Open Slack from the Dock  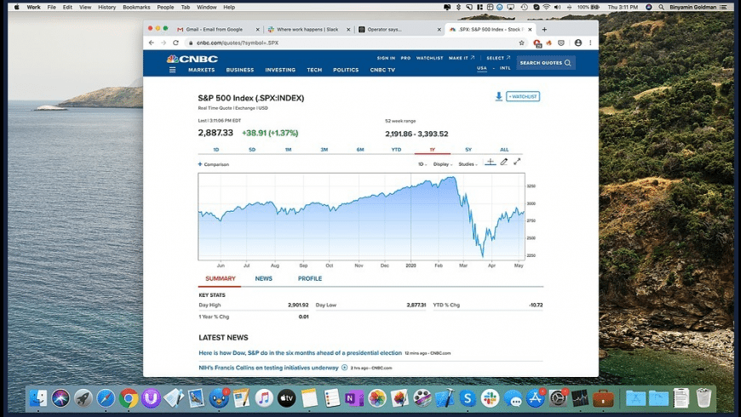(490, 398)
